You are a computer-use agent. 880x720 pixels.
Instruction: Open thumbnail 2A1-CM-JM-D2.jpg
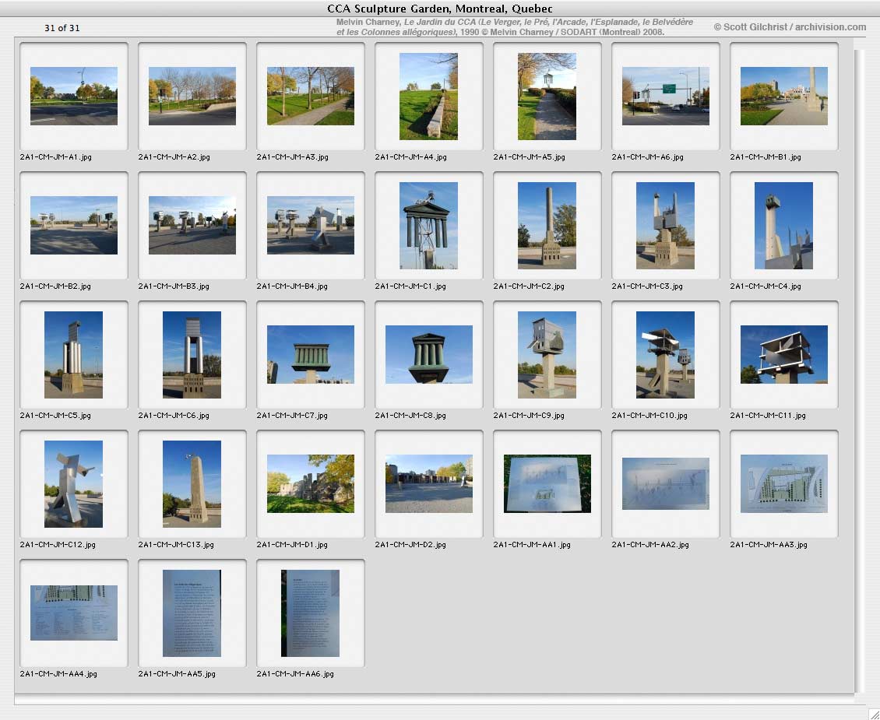coord(429,483)
